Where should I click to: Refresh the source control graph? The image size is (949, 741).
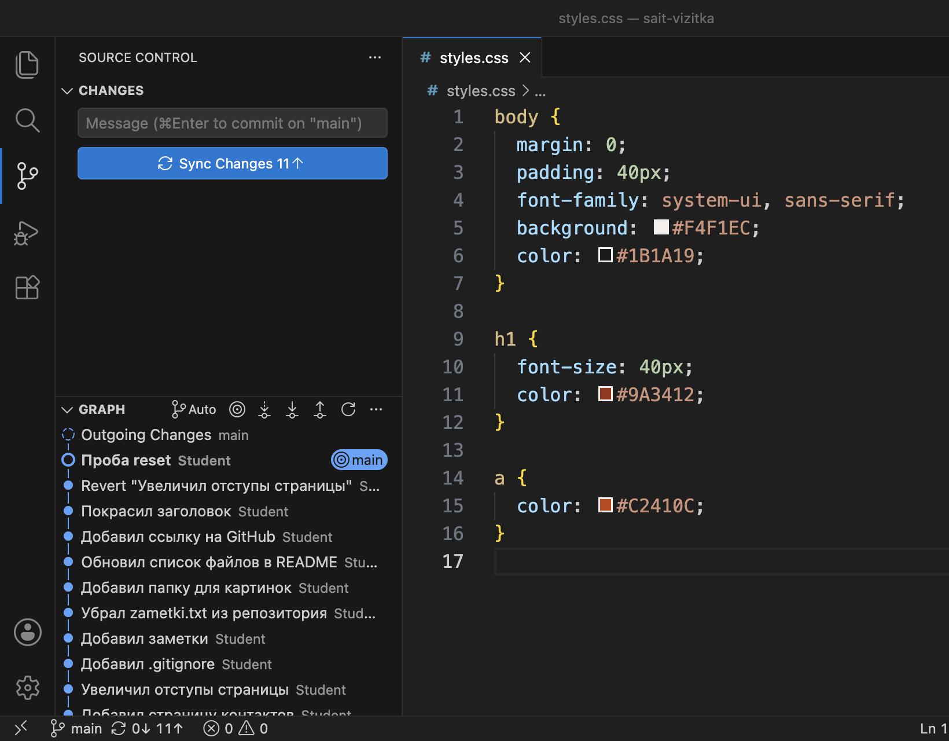[x=348, y=409]
